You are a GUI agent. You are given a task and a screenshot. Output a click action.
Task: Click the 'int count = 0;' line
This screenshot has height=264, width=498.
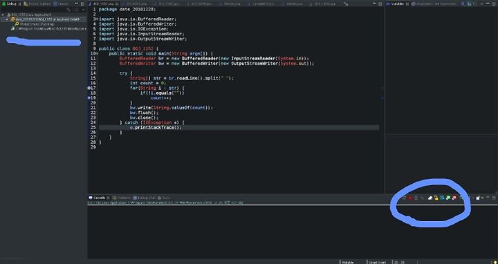click(x=148, y=83)
